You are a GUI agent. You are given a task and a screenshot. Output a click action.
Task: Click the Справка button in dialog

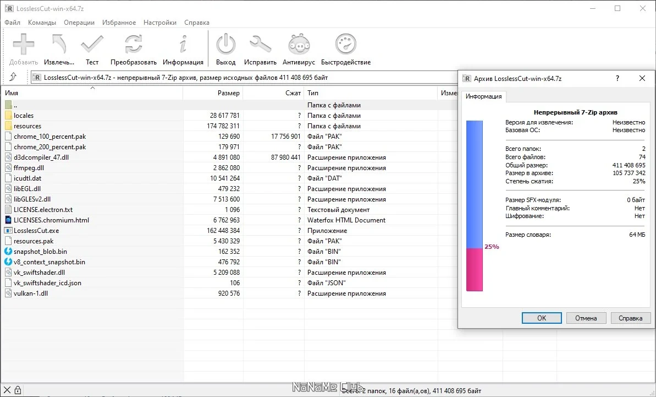point(631,318)
